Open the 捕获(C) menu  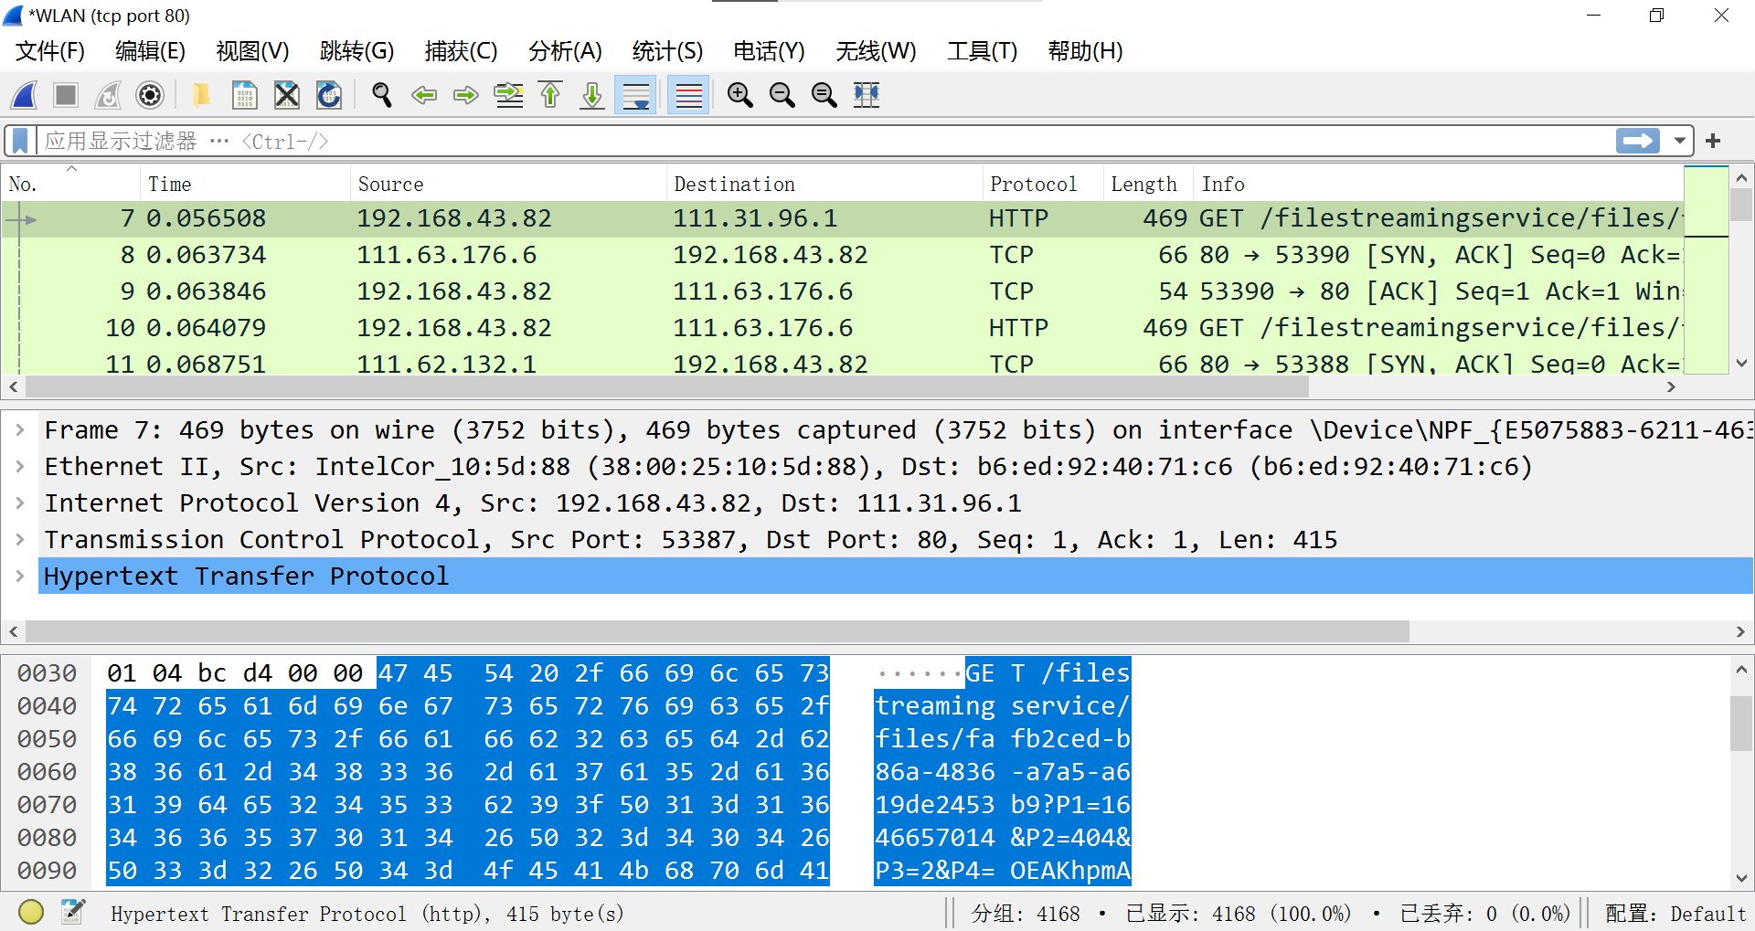(461, 51)
